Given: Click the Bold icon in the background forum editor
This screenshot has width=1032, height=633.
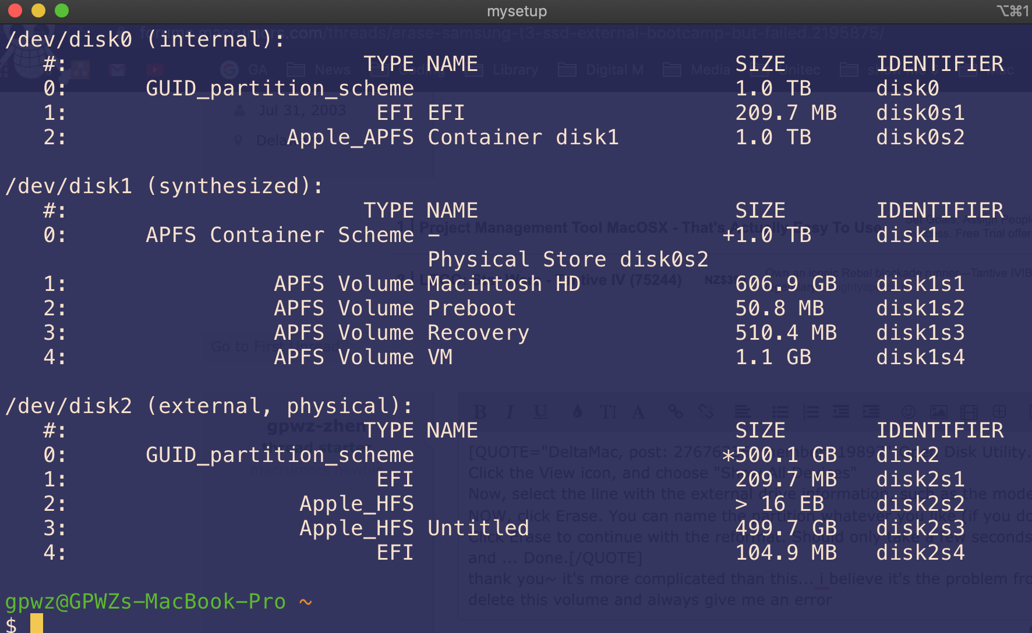Looking at the screenshot, I should click(x=480, y=412).
